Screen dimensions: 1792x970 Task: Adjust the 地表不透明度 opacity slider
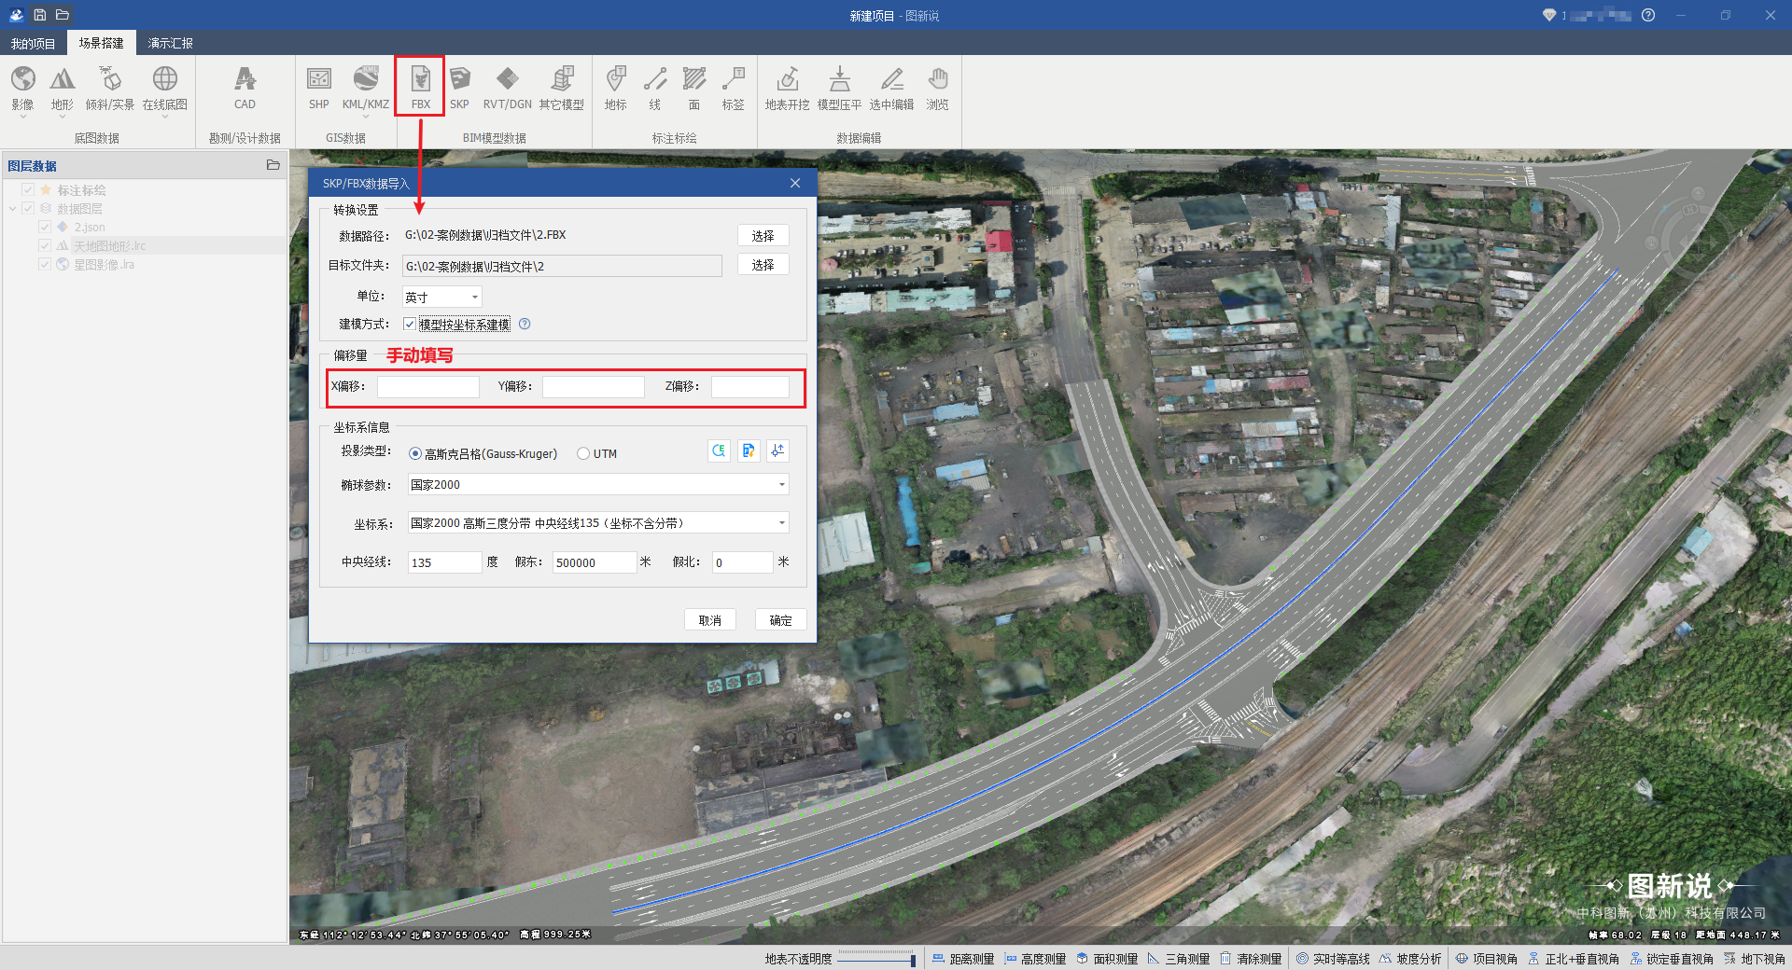pyautogui.click(x=876, y=959)
